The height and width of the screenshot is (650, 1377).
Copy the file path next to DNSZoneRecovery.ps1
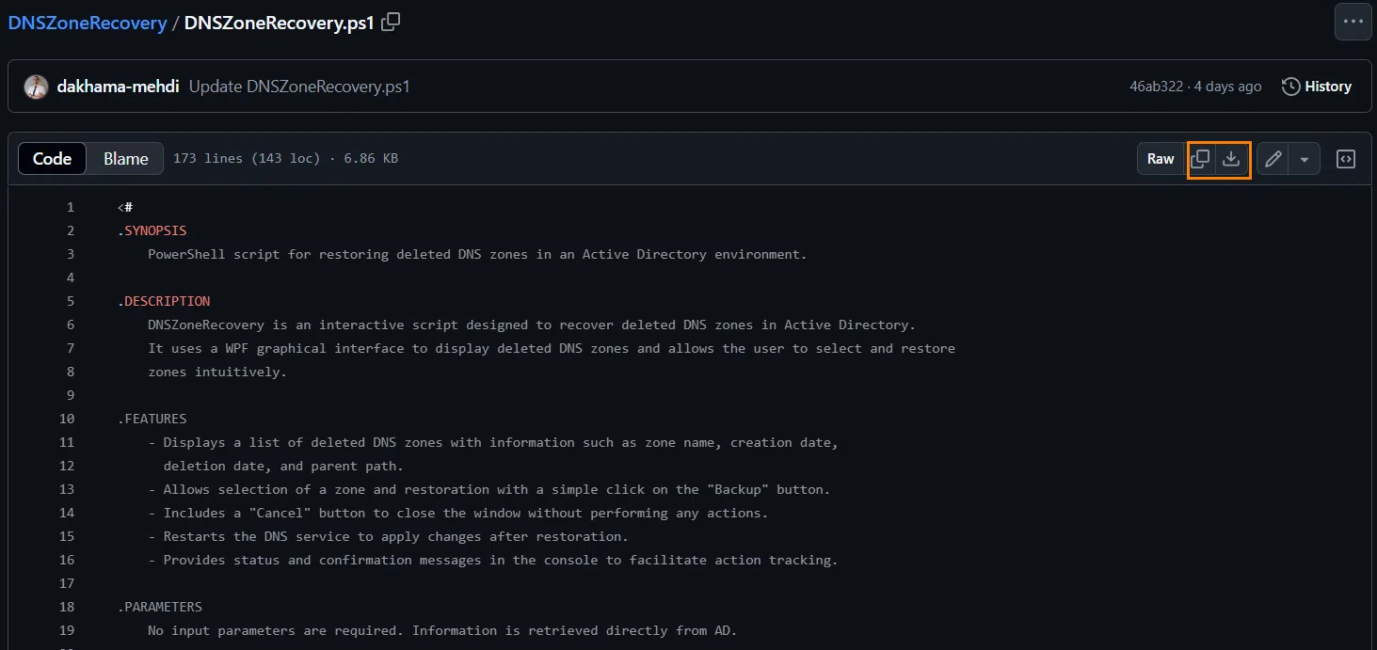(389, 21)
